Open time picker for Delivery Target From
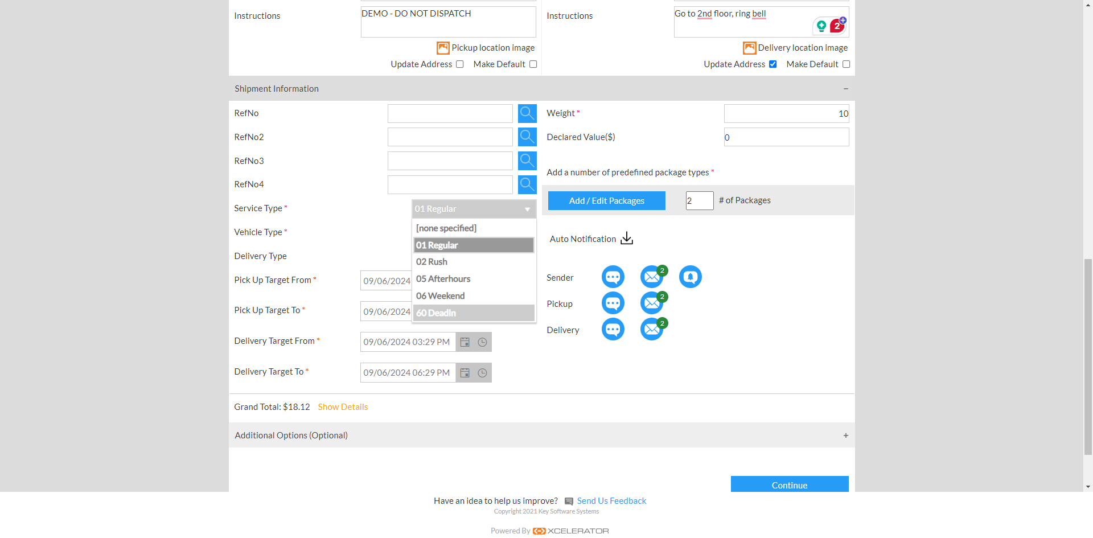This screenshot has height=538, width=1093. pos(482,342)
